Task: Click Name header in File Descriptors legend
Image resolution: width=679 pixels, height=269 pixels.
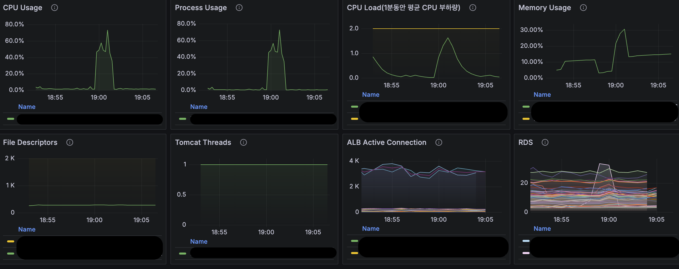Action: pyautogui.click(x=27, y=229)
